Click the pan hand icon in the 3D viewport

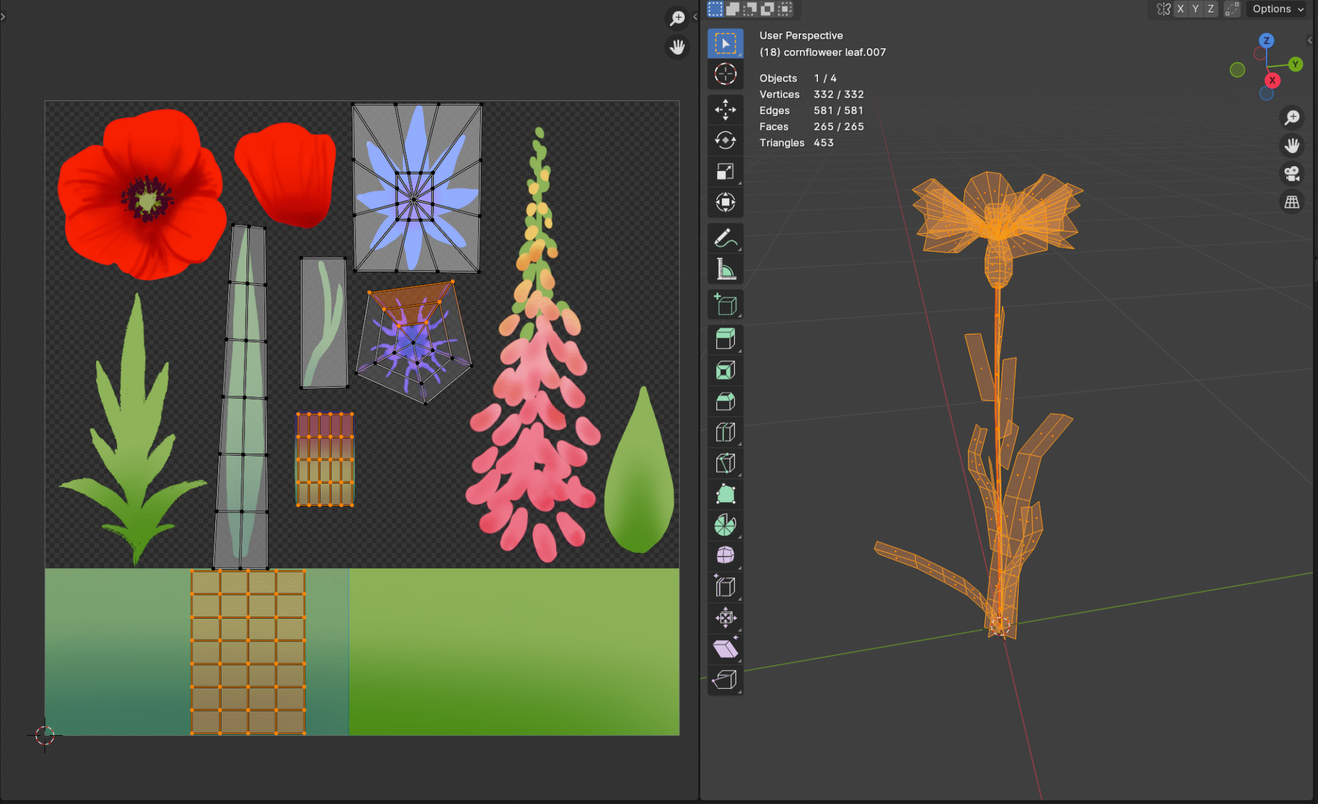[1292, 145]
